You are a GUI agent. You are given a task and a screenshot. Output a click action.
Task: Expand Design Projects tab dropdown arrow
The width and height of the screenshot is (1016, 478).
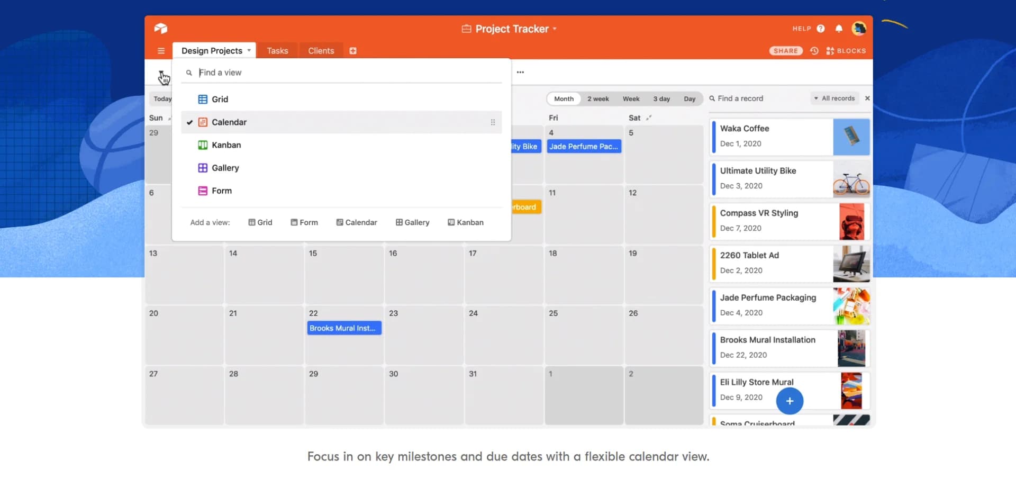[x=249, y=51]
